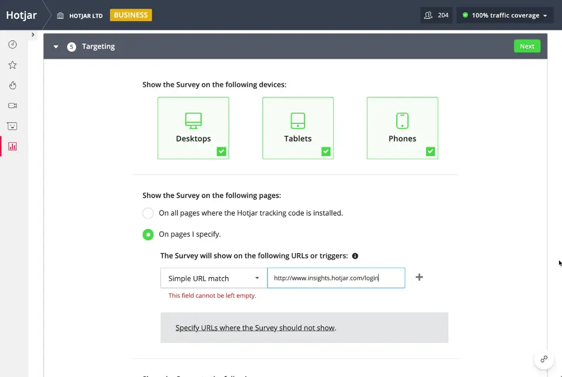Collapse the Targeting section chevron
This screenshot has height=377, width=562.
tap(55, 46)
